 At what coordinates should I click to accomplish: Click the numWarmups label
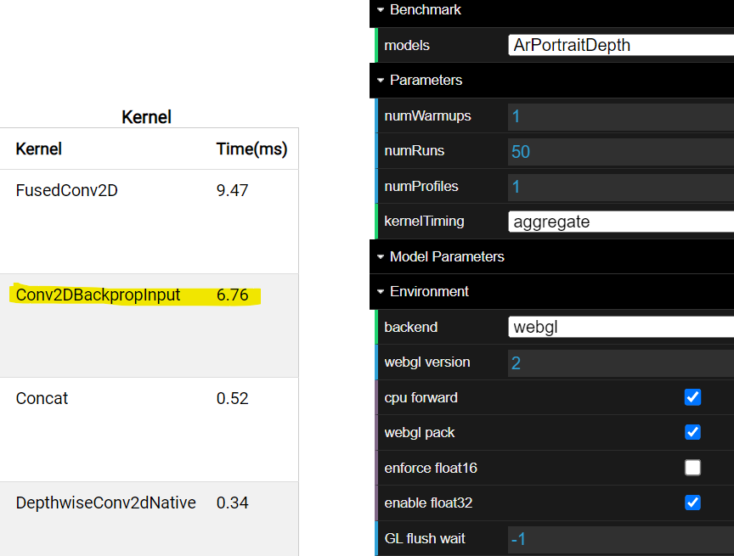[427, 116]
